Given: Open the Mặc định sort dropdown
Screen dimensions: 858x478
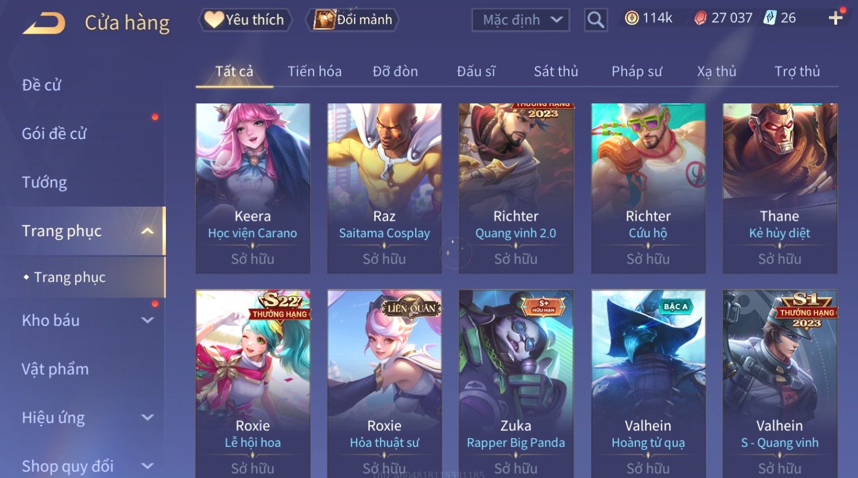Looking at the screenshot, I should point(521,20).
